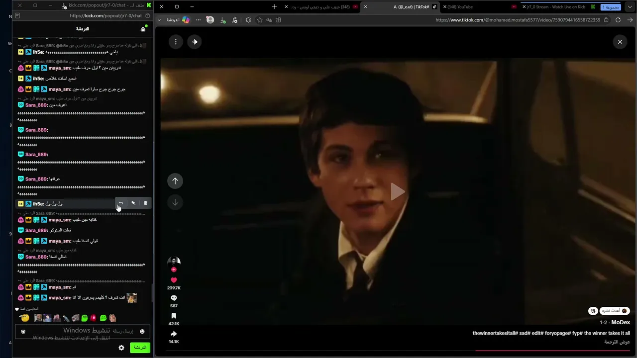Insert the red siren emote
This screenshot has height=358, width=637.
(x=93, y=318)
